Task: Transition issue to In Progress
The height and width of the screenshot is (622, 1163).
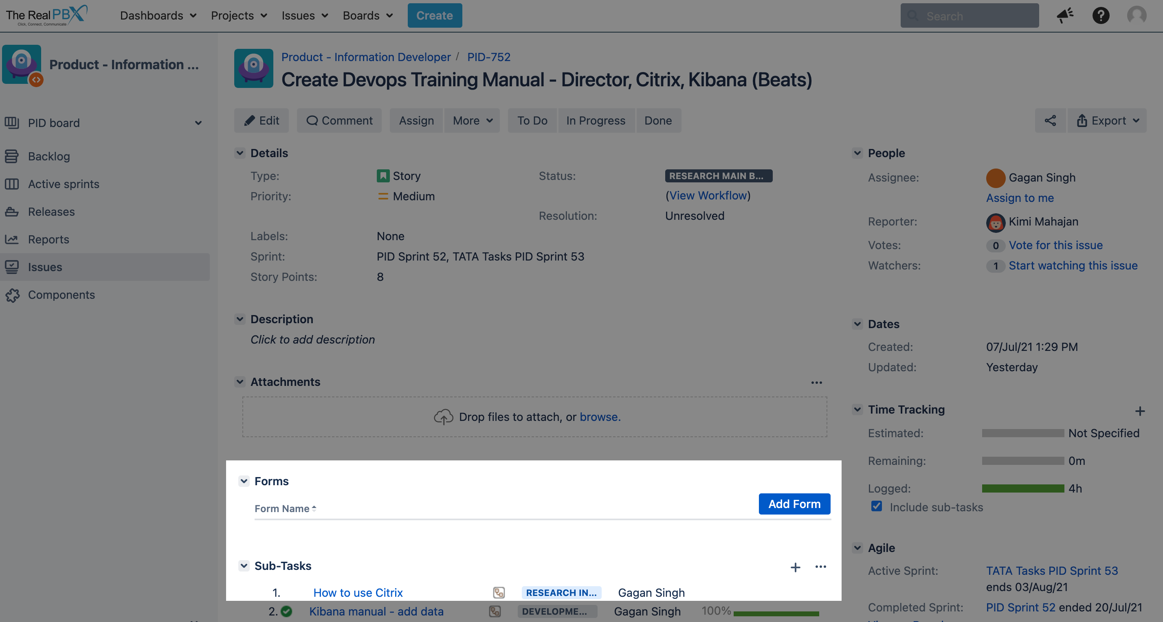Action: 596,120
